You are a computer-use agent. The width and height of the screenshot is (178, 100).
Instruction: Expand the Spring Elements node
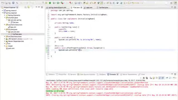pos(5,15)
